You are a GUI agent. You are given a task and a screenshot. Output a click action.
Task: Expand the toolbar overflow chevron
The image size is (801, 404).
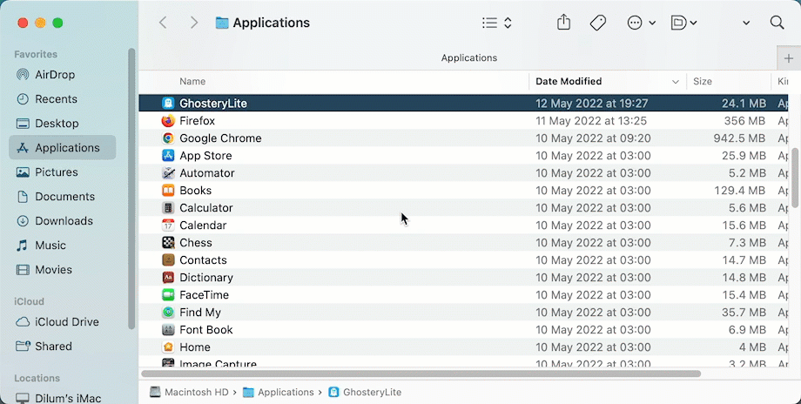[746, 23]
